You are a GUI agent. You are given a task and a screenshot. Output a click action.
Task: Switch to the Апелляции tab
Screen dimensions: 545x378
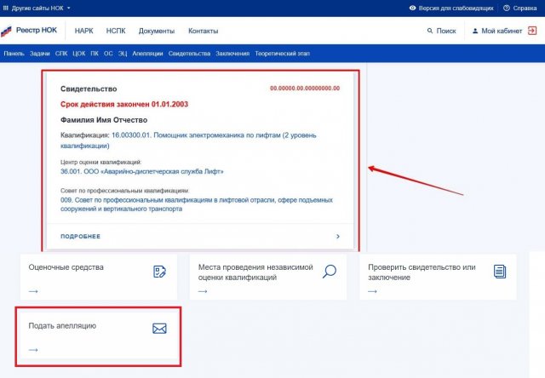146,53
